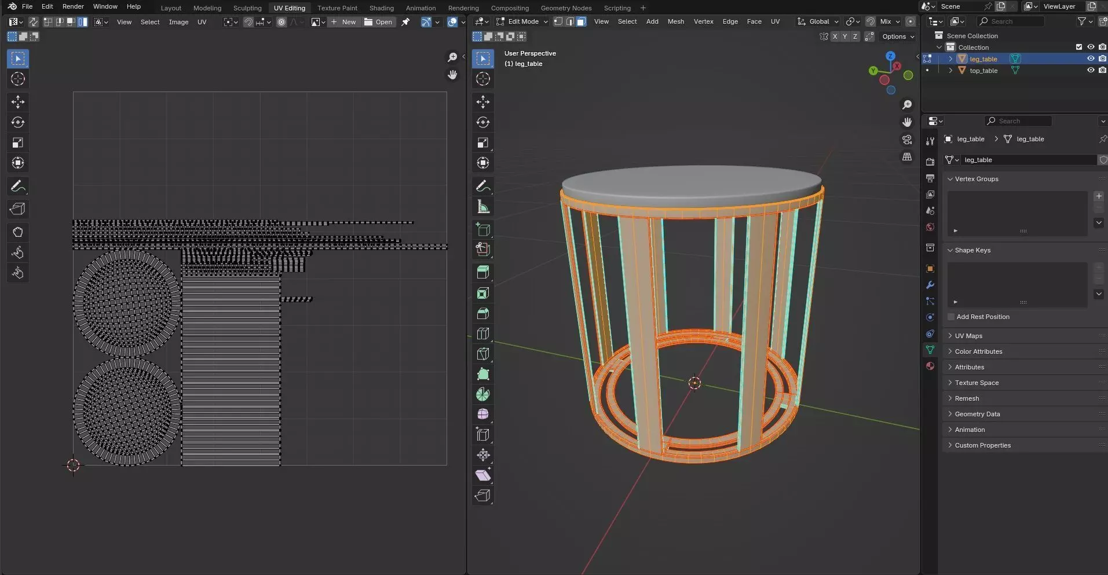Open the Options dropdown in viewport
This screenshot has height=575, width=1108.
click(x=898, y=36)
